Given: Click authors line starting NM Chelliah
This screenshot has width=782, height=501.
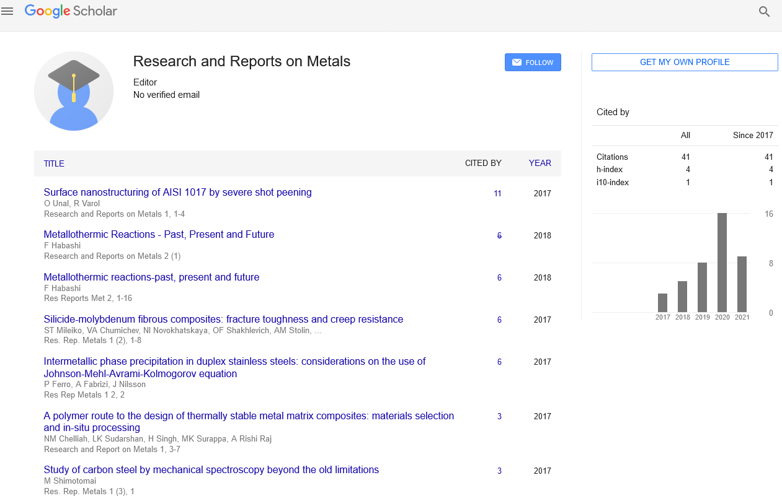Looking at the screenshot, I should (158, 439).
